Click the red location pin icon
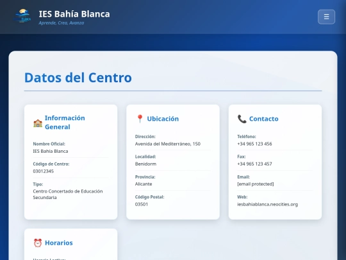The image size is (346, 260). coord(140,119)
